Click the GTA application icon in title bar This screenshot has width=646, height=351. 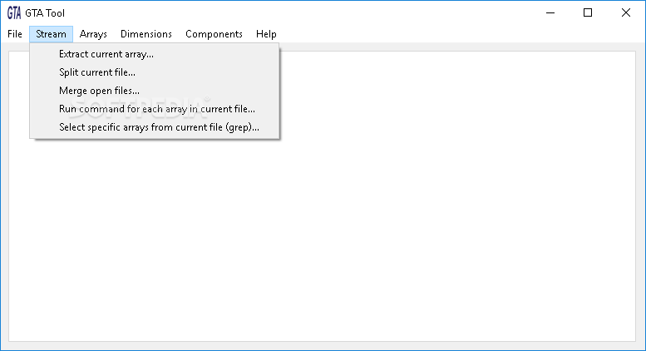[14, 13]
